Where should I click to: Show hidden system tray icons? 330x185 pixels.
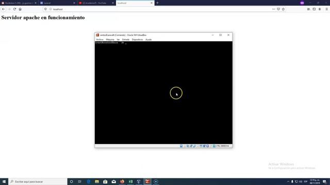pos(288,181)
